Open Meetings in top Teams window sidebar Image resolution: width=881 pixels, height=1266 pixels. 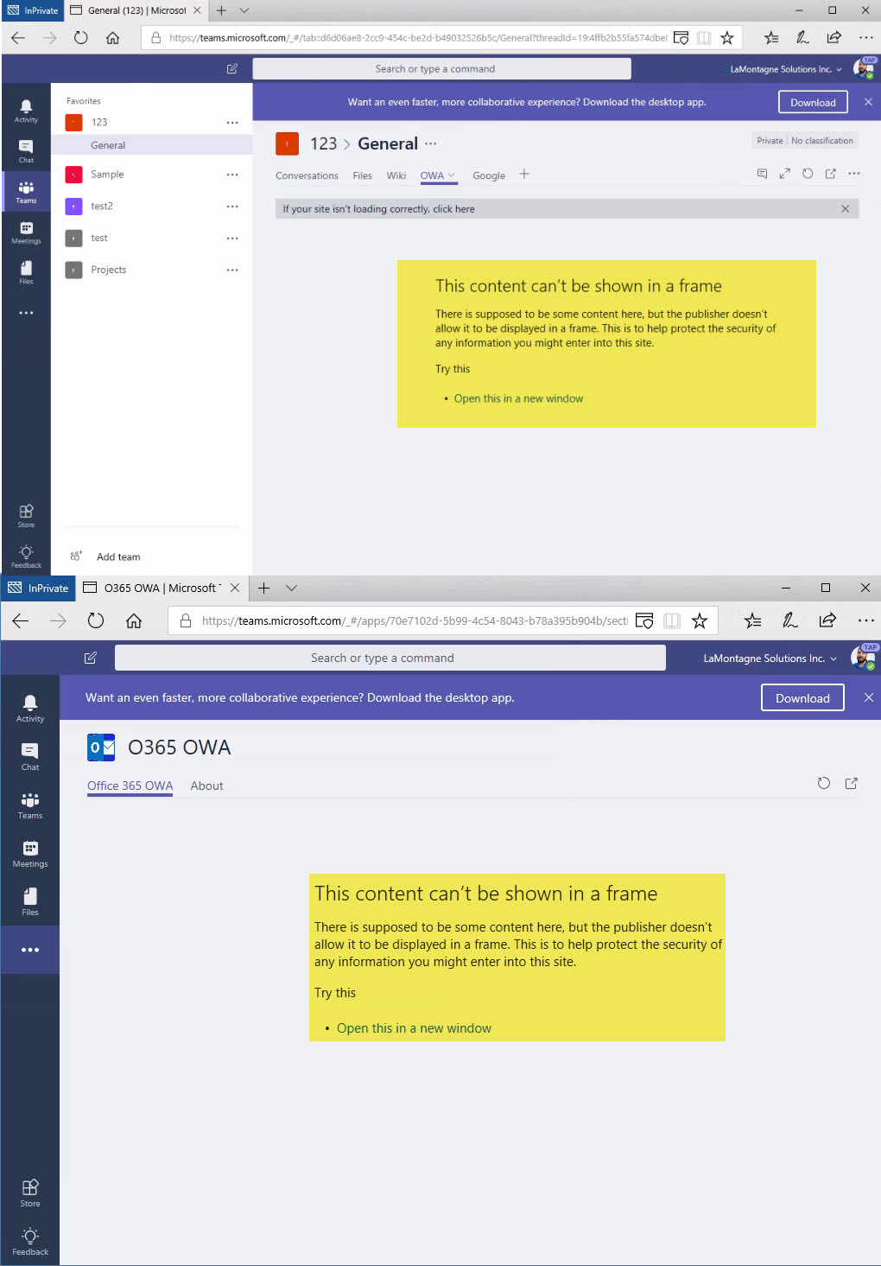(26, 232)
